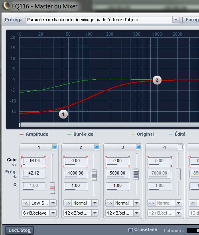The height and width of the screenshot is (235, 199).
Task: Click the Édité legend label
Action: 180,134
